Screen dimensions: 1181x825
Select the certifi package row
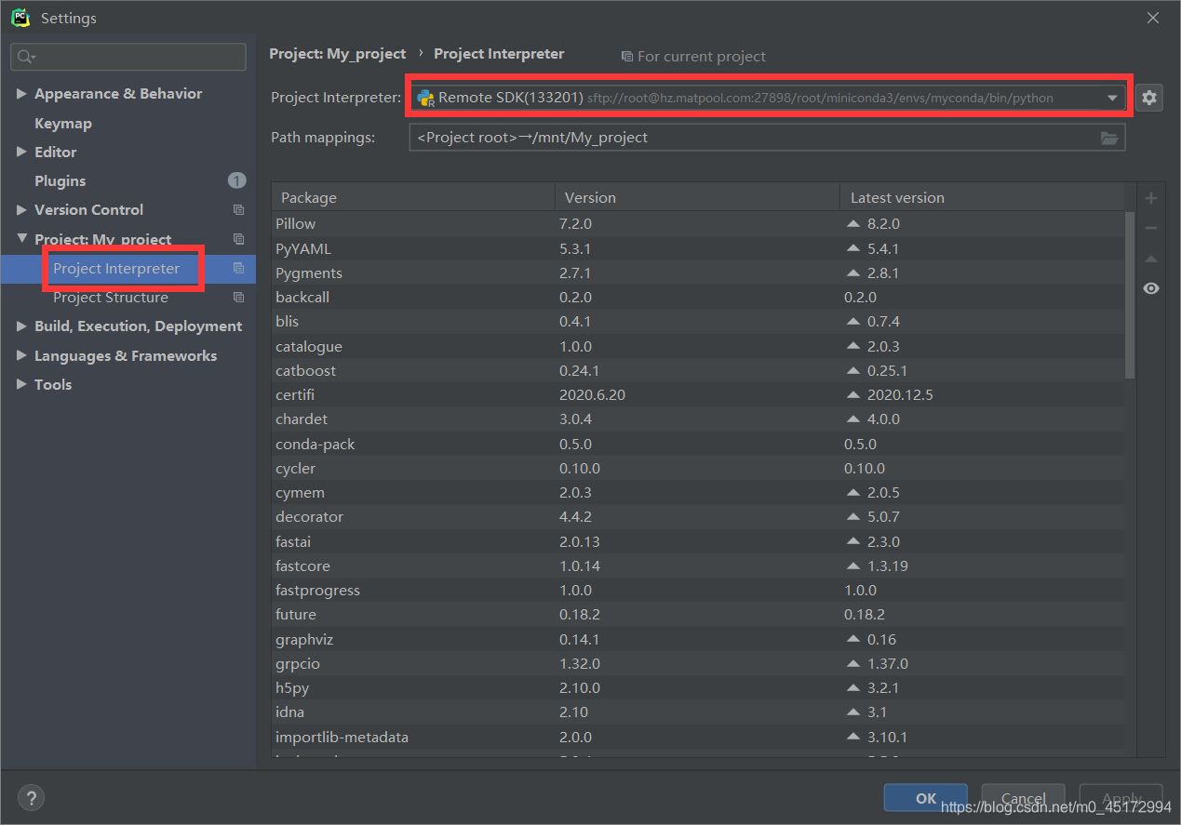click(x=697, y=395)
